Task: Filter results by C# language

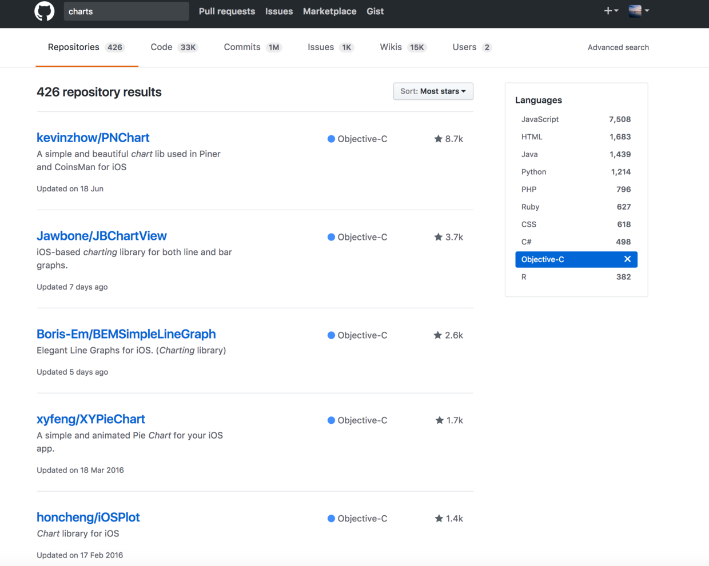Action: [576, 242]
